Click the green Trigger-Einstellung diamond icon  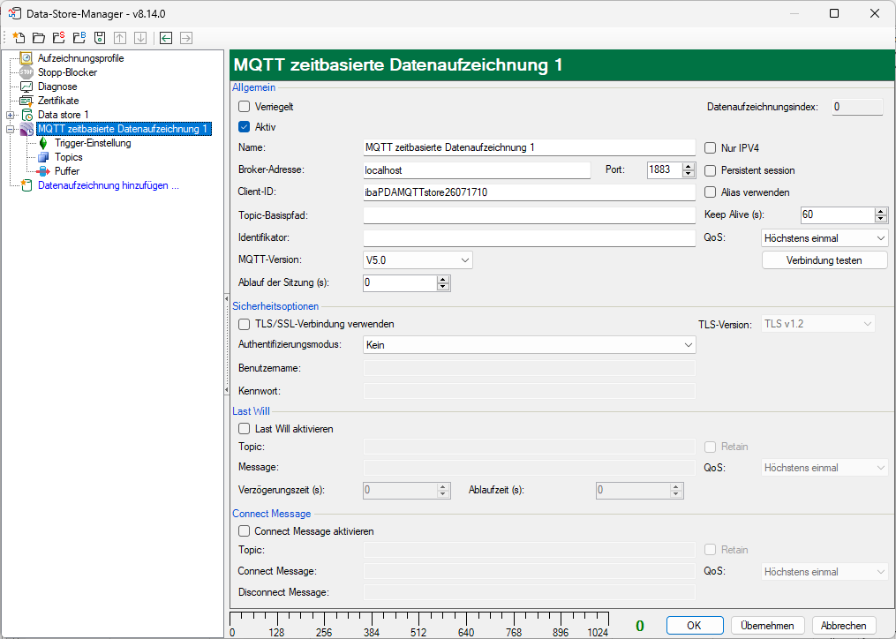43,143
